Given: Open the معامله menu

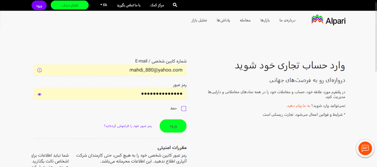Looking at the screenshot, I should coord(245,20).
